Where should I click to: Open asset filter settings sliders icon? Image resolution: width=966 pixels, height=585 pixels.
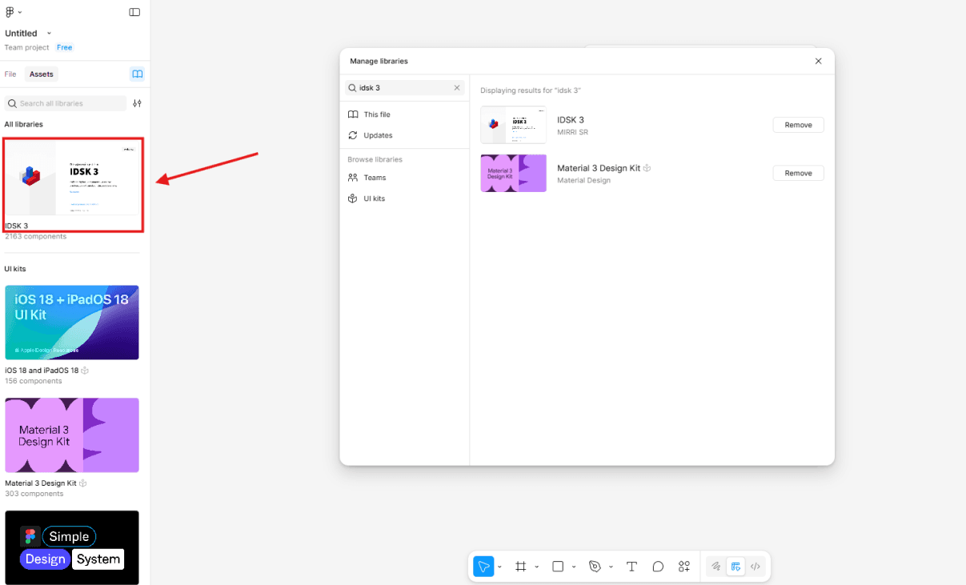[137, 103]
